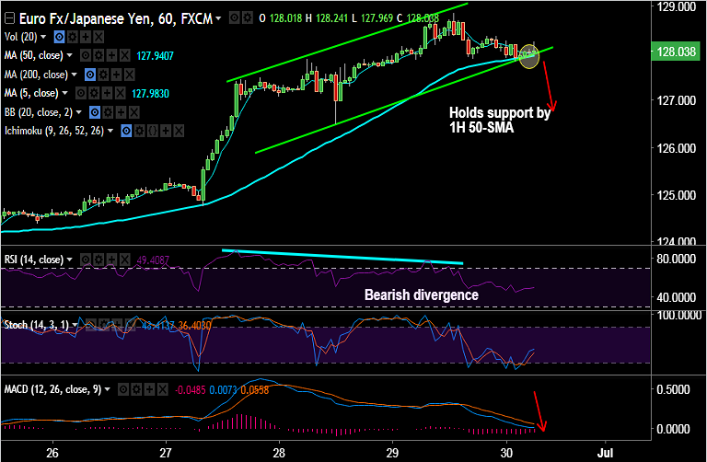Toggle Bollinger Bands BB eye icon
Screen dimensions: 707x462
[x=95, y=112]
